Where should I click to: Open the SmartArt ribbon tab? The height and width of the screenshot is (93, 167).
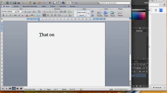coord(63,6)
